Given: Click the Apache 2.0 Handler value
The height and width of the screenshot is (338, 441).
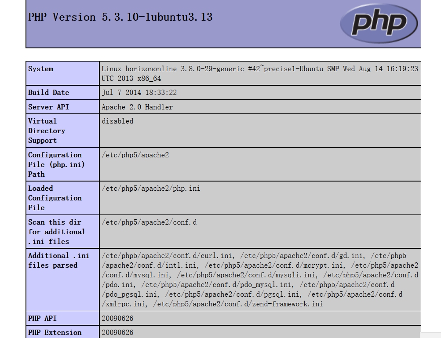Looking at the screenshot, I should coord(137,107).
